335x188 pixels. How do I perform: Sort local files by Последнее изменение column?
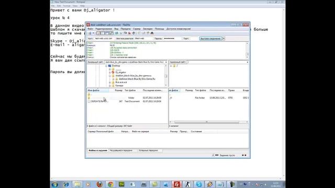point(153,90)
